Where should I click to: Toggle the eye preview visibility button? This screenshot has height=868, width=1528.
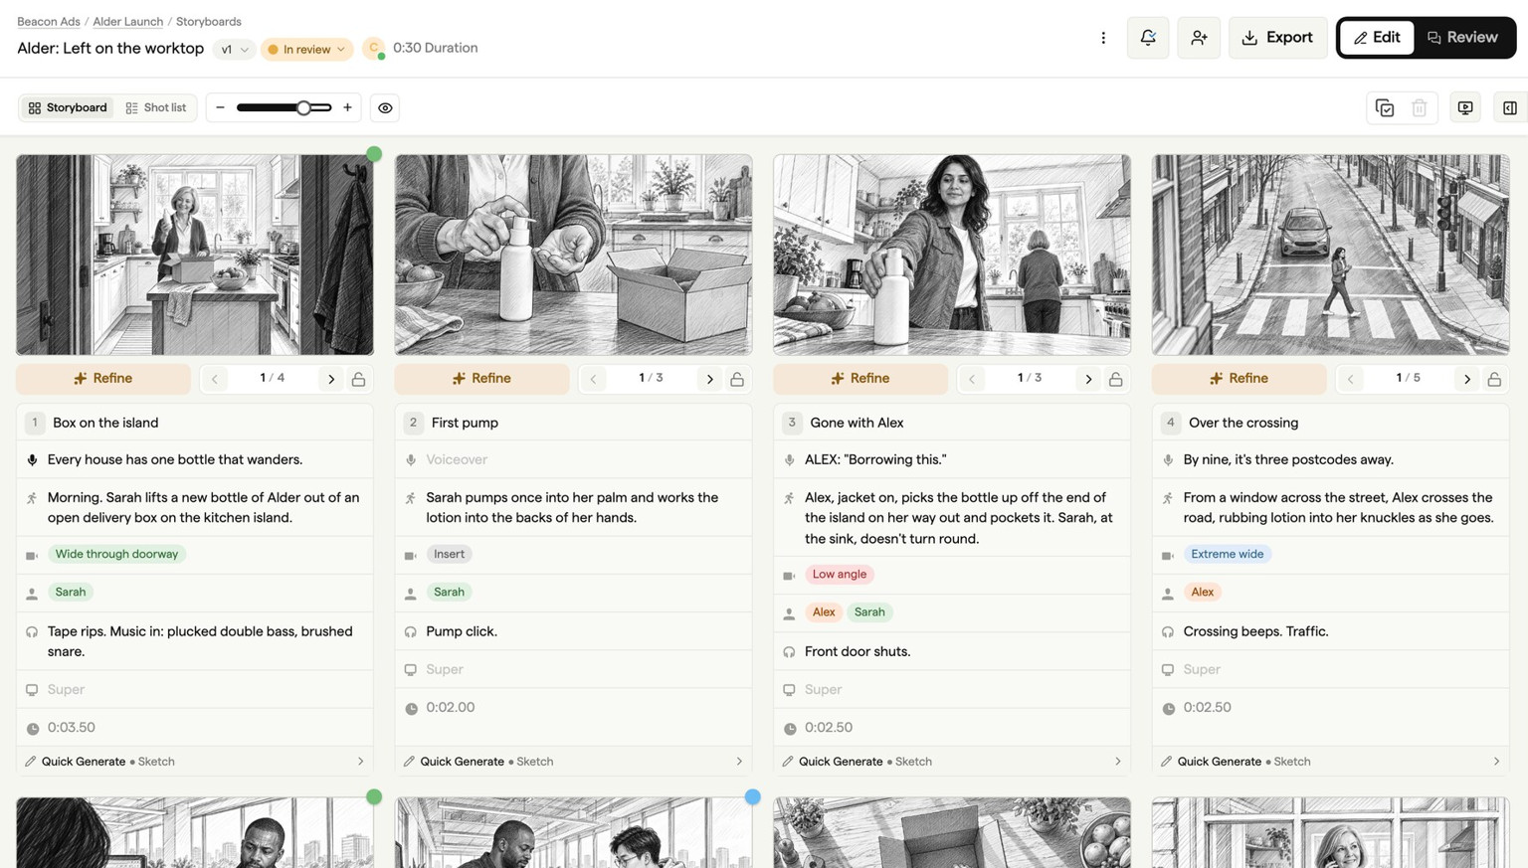[385, 107]
